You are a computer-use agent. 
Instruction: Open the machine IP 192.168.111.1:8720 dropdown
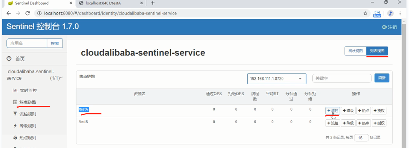pyautogui.click(x=276, y=79)
